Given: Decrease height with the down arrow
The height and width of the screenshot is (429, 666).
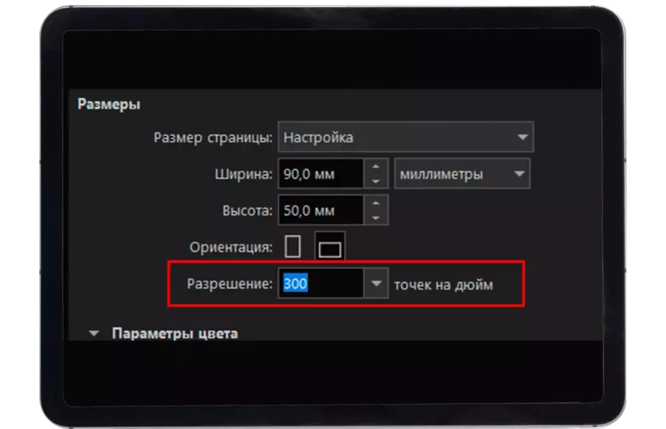Looking at the screenshot, I should coord(376,217).
